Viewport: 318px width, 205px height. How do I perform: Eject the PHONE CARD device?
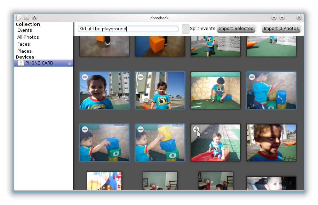point(70,63)
